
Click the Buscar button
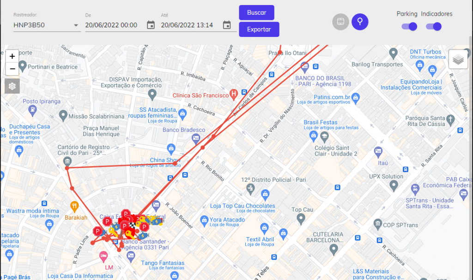(x=256, y=12)
